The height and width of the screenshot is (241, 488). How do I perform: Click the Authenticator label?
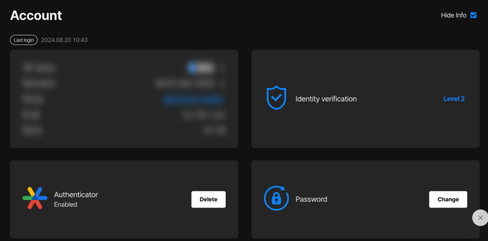point(76,195)
